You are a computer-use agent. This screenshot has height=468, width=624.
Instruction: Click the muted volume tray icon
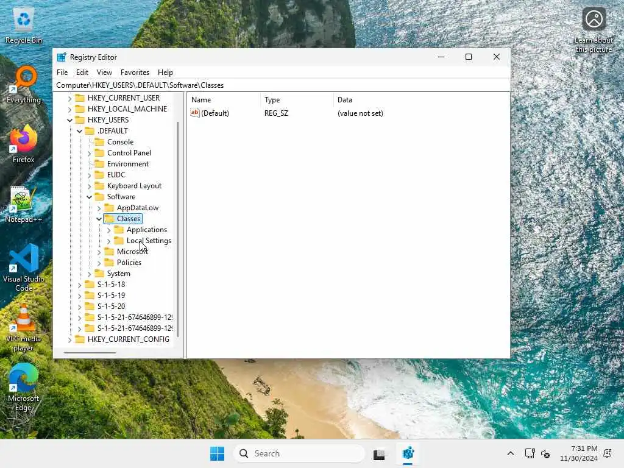click(545, 453)
